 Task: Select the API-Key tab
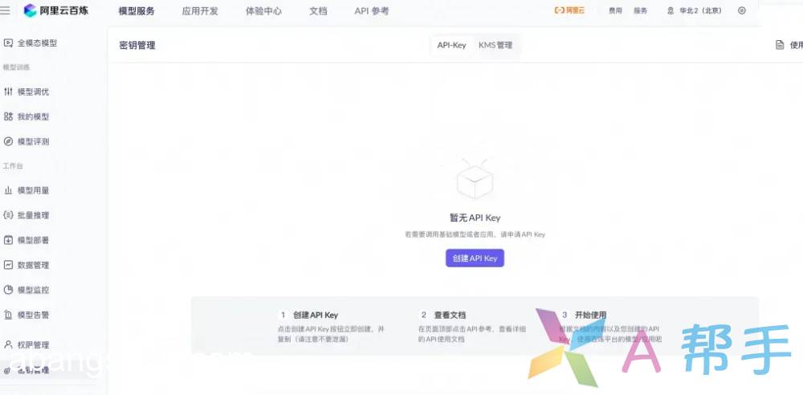pos(451,45)
